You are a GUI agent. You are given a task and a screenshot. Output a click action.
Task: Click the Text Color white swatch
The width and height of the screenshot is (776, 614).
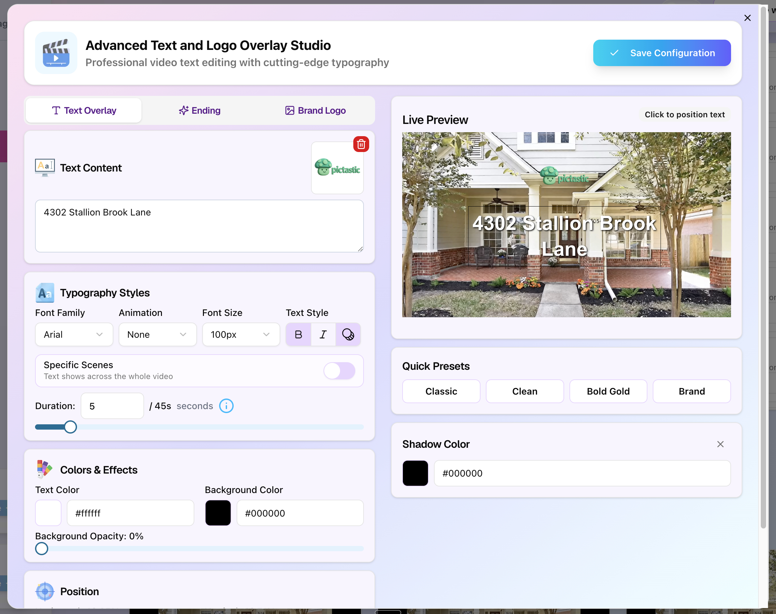click(48, 513)
